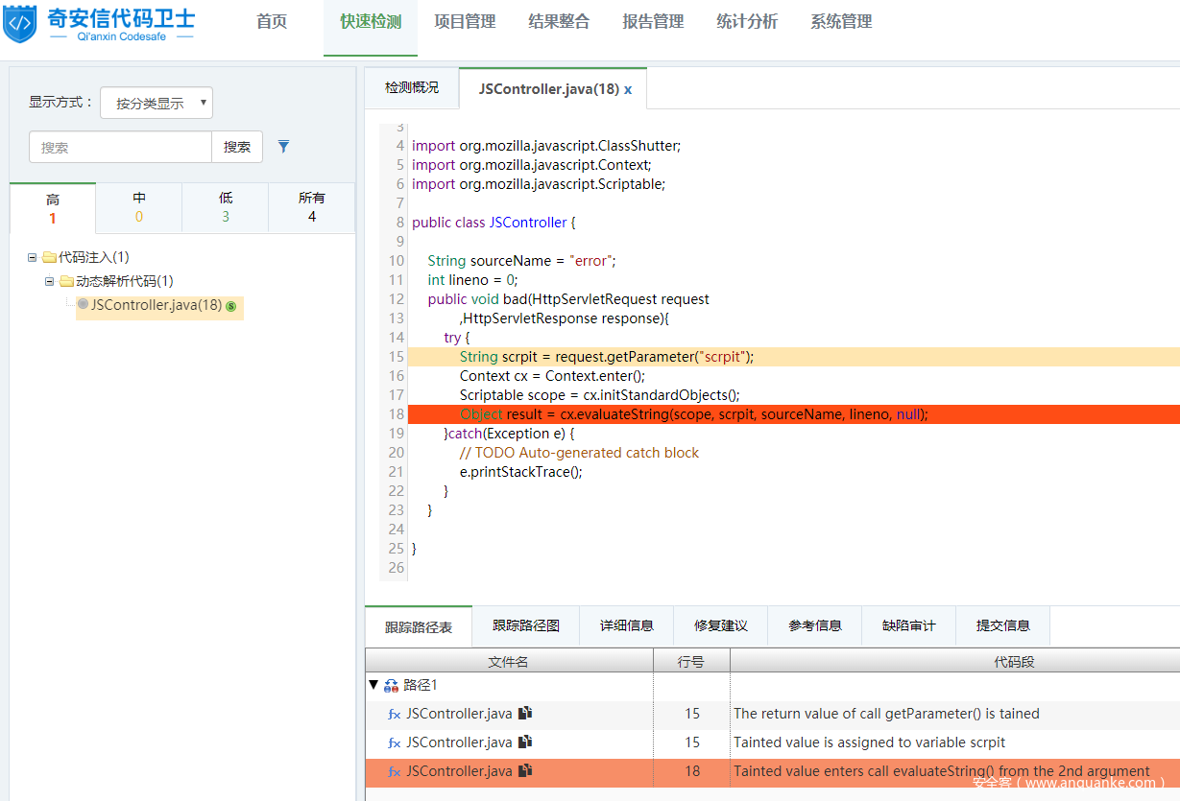This screenshot has width=1180, height=801.
Task: Click the 路径1 path icon
Action: coord(391,686)
